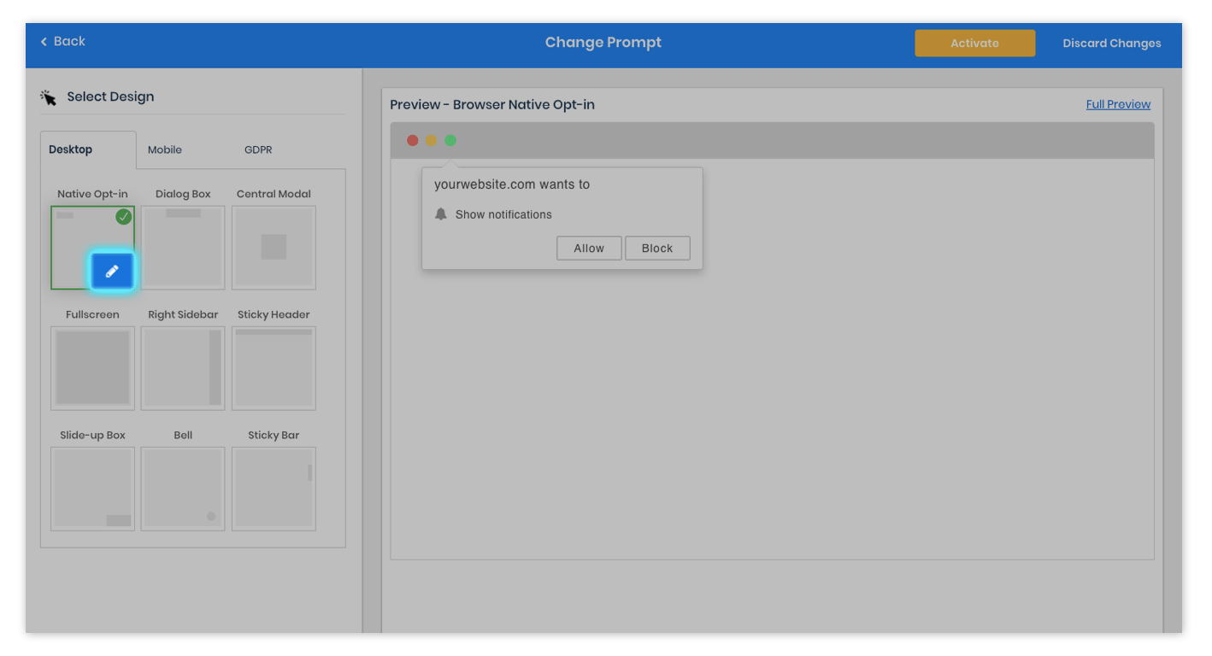The width and height of the screenshot is (1212, 656).
Task: Select the Dialog Box design thumbnail
Action: (x=183, y=248)
